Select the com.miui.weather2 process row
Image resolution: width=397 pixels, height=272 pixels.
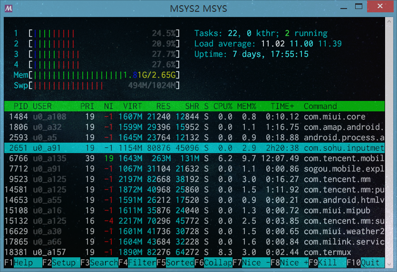pyautogui.click(x=194, y=231)
